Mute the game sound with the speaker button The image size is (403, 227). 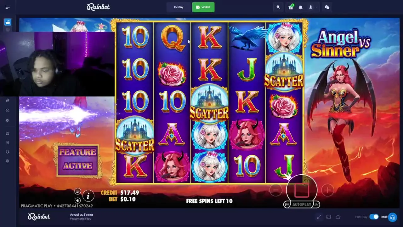click(x=77, y=201)
